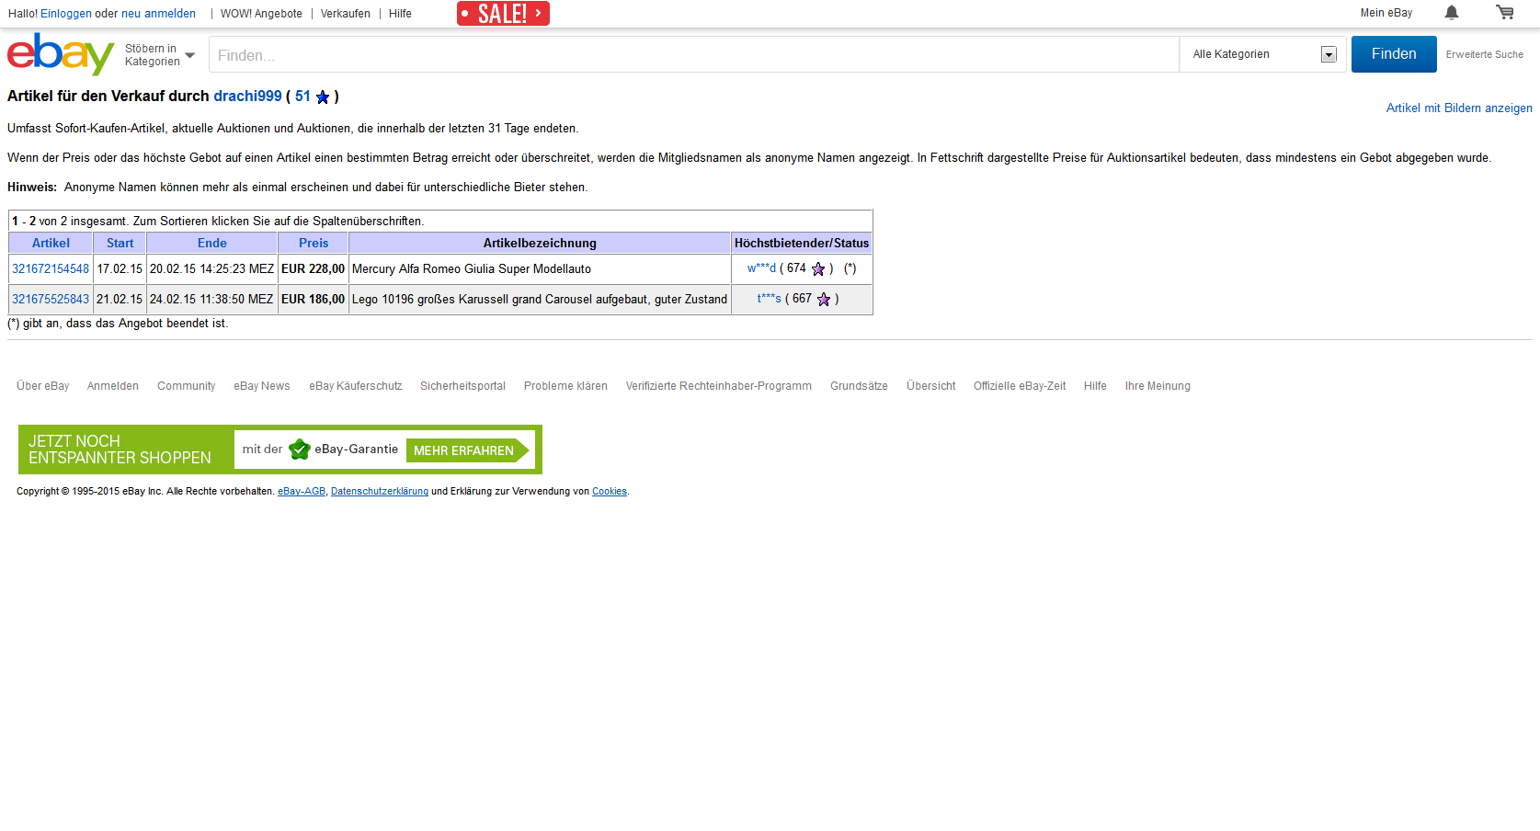Open the Mein eBay menu
Viewport: 1540px width, 831px height.
(x=1386, y=13)
